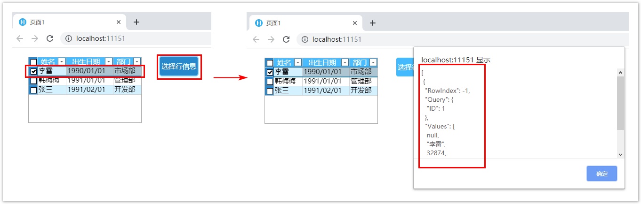The height and width of the screenshot is (204, 641).
Task: Reload the page in the left browser window
Action: coord(50,38)
